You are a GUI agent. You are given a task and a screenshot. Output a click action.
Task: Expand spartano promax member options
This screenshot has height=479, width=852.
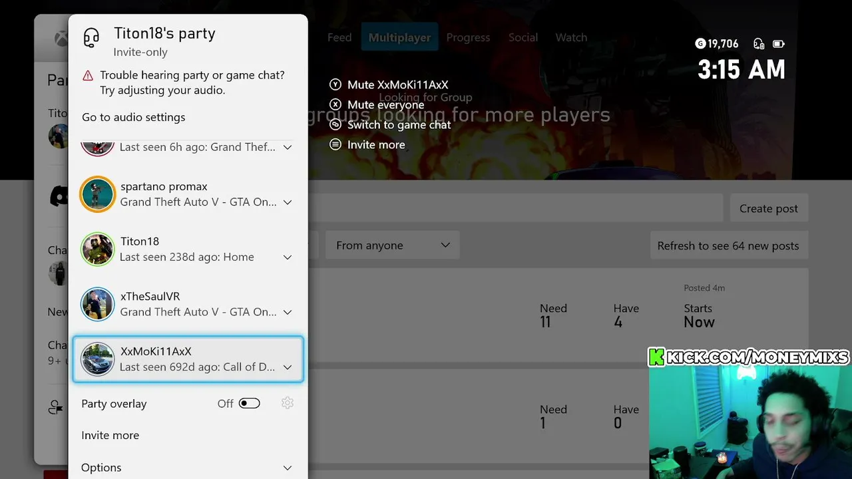288,202
